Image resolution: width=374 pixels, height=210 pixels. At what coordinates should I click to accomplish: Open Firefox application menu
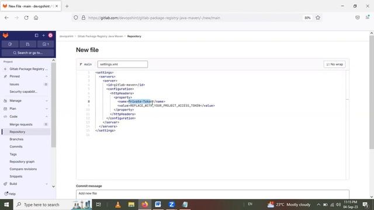368,17
